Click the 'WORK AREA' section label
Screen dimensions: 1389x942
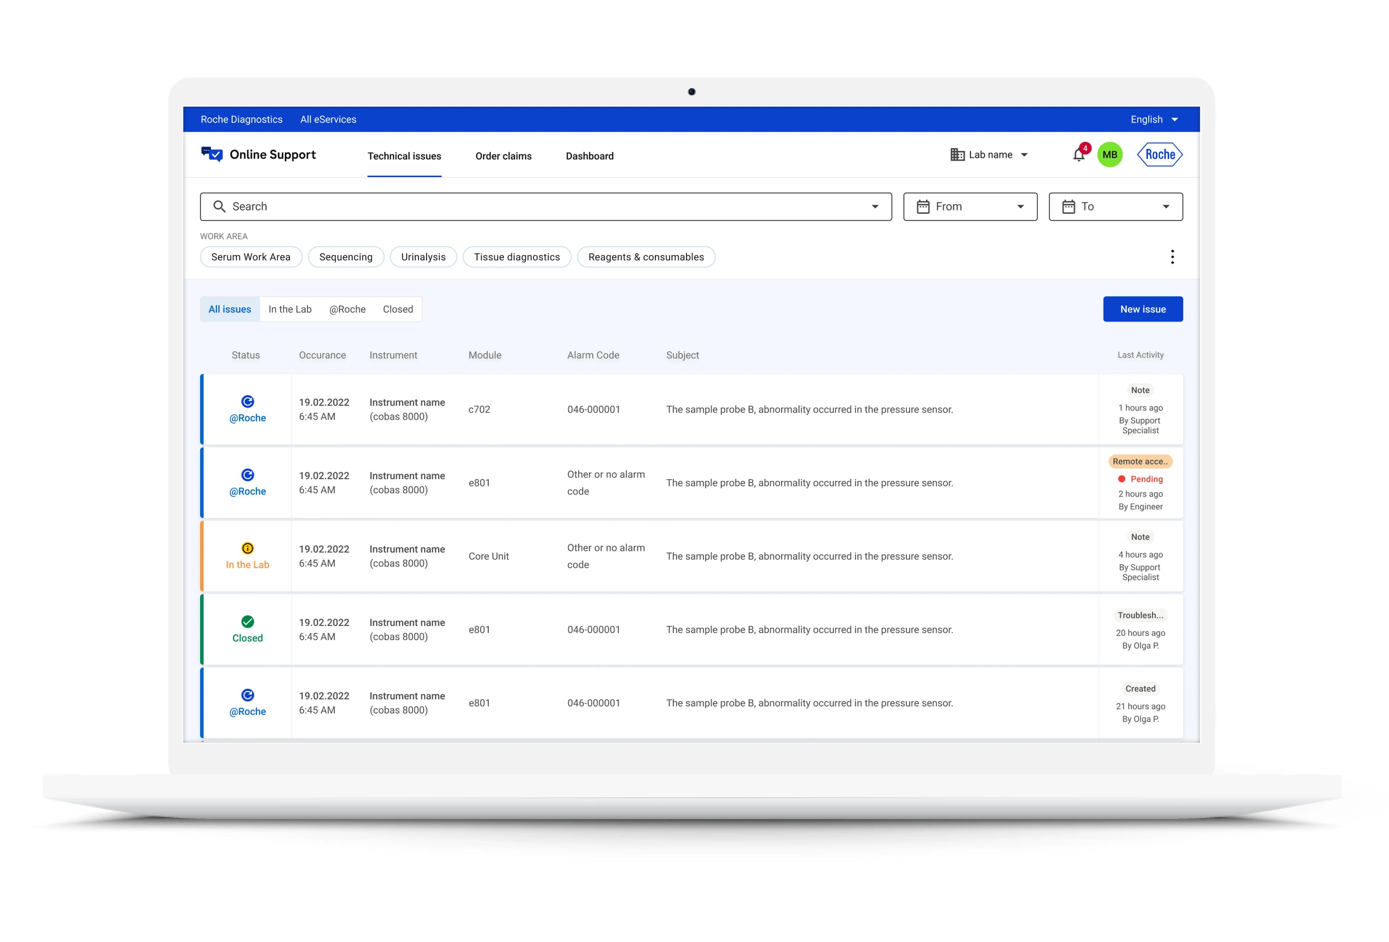224,236
